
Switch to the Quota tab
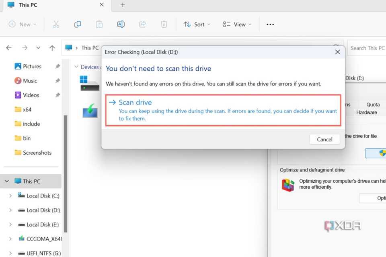click(373, 104)
